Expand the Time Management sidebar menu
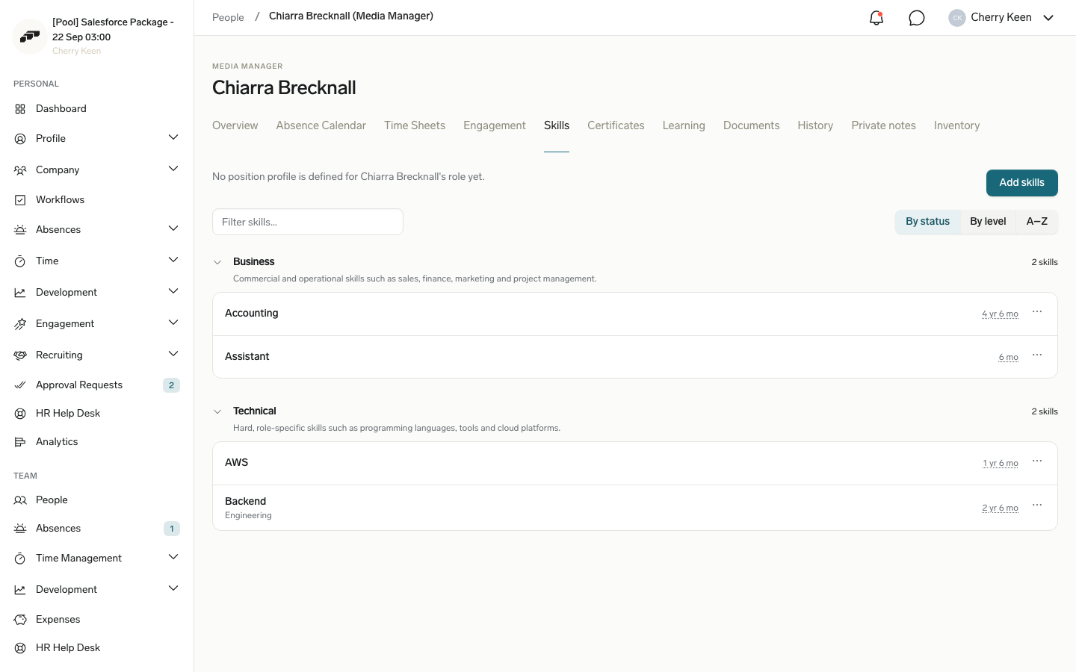The image size is (1076, 672). pyautogui.click(x=173, y=558)
